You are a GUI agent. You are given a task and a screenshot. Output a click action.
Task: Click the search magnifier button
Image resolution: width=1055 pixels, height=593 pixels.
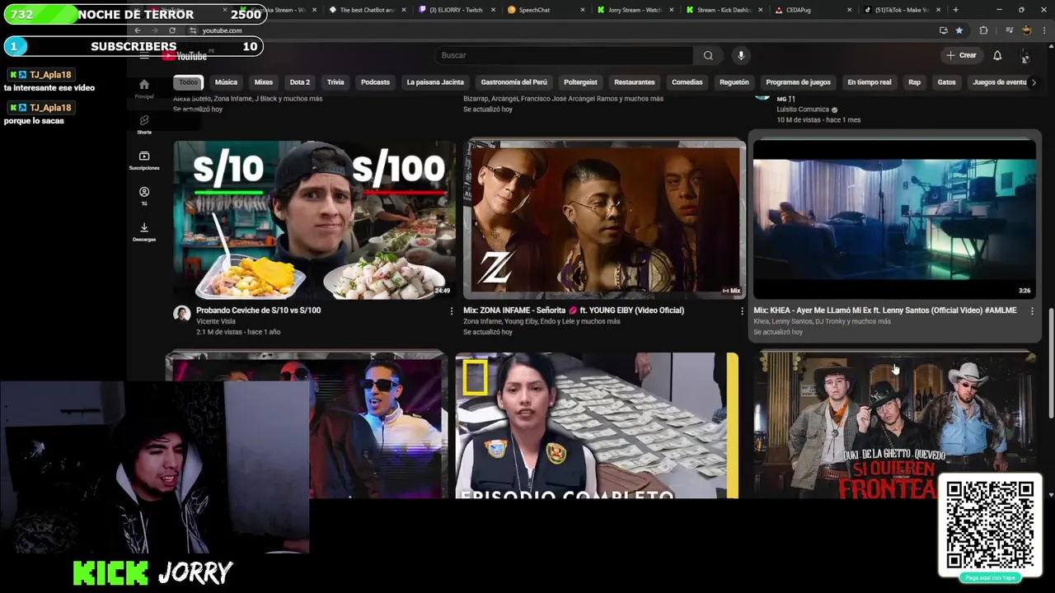(x=708, y=55)
